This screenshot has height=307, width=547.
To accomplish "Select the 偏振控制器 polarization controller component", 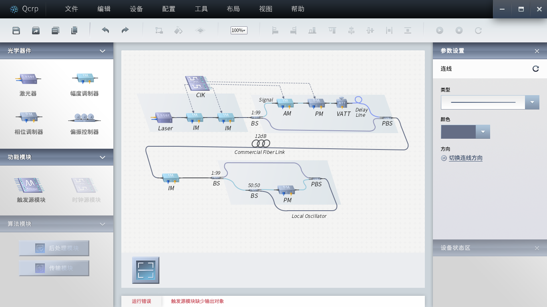I will tap(84, 123).
